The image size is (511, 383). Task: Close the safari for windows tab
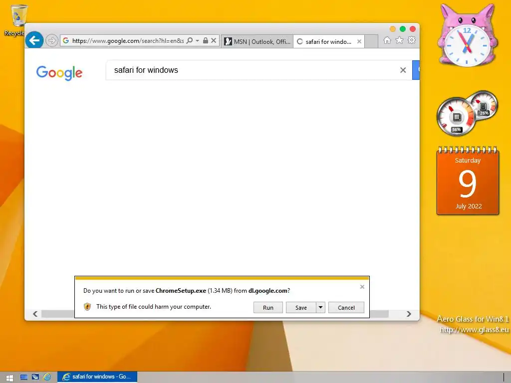tap(359, 41)
